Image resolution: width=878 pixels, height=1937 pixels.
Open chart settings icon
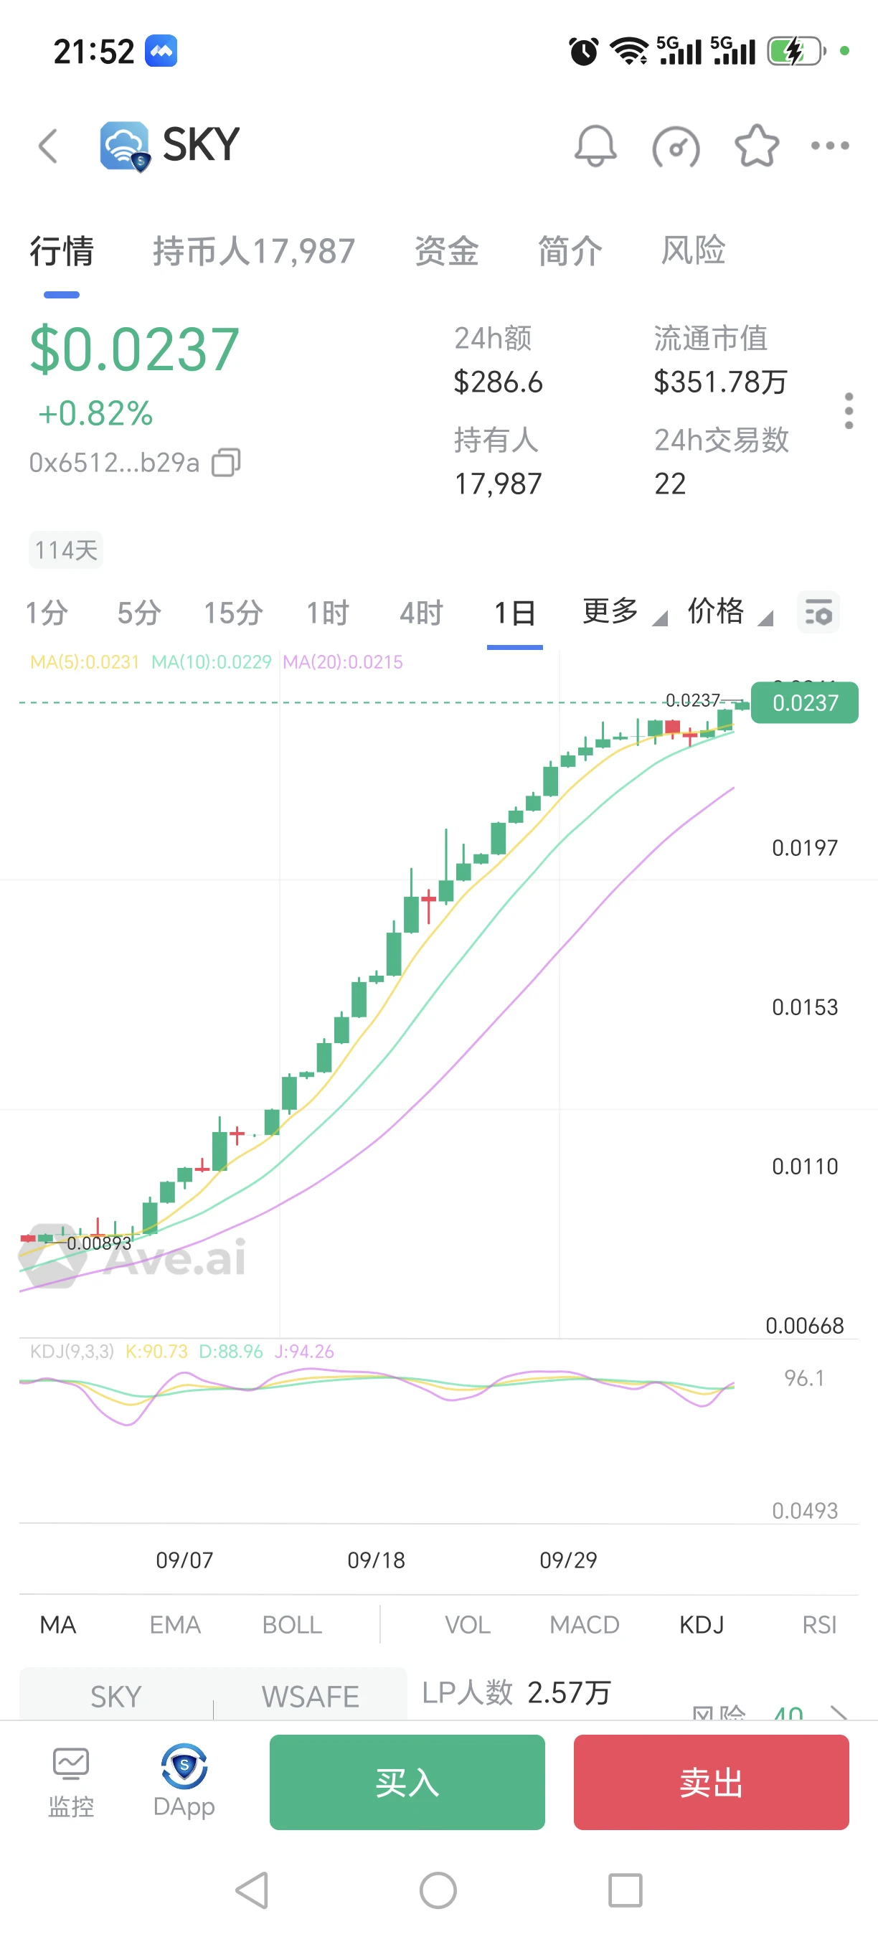818,612
